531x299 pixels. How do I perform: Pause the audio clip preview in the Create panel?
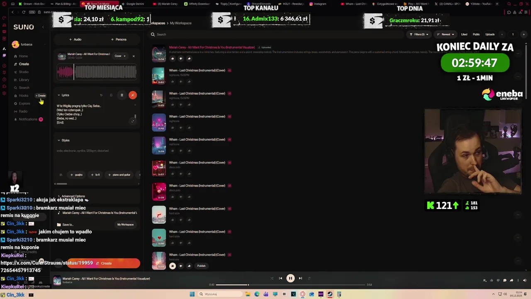[x=61, y=56]
